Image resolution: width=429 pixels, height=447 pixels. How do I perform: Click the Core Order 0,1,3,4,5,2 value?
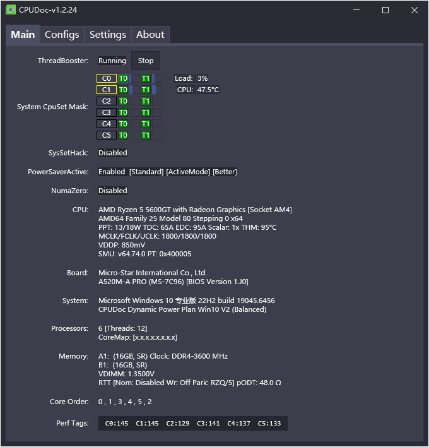[x=125, y=402]
